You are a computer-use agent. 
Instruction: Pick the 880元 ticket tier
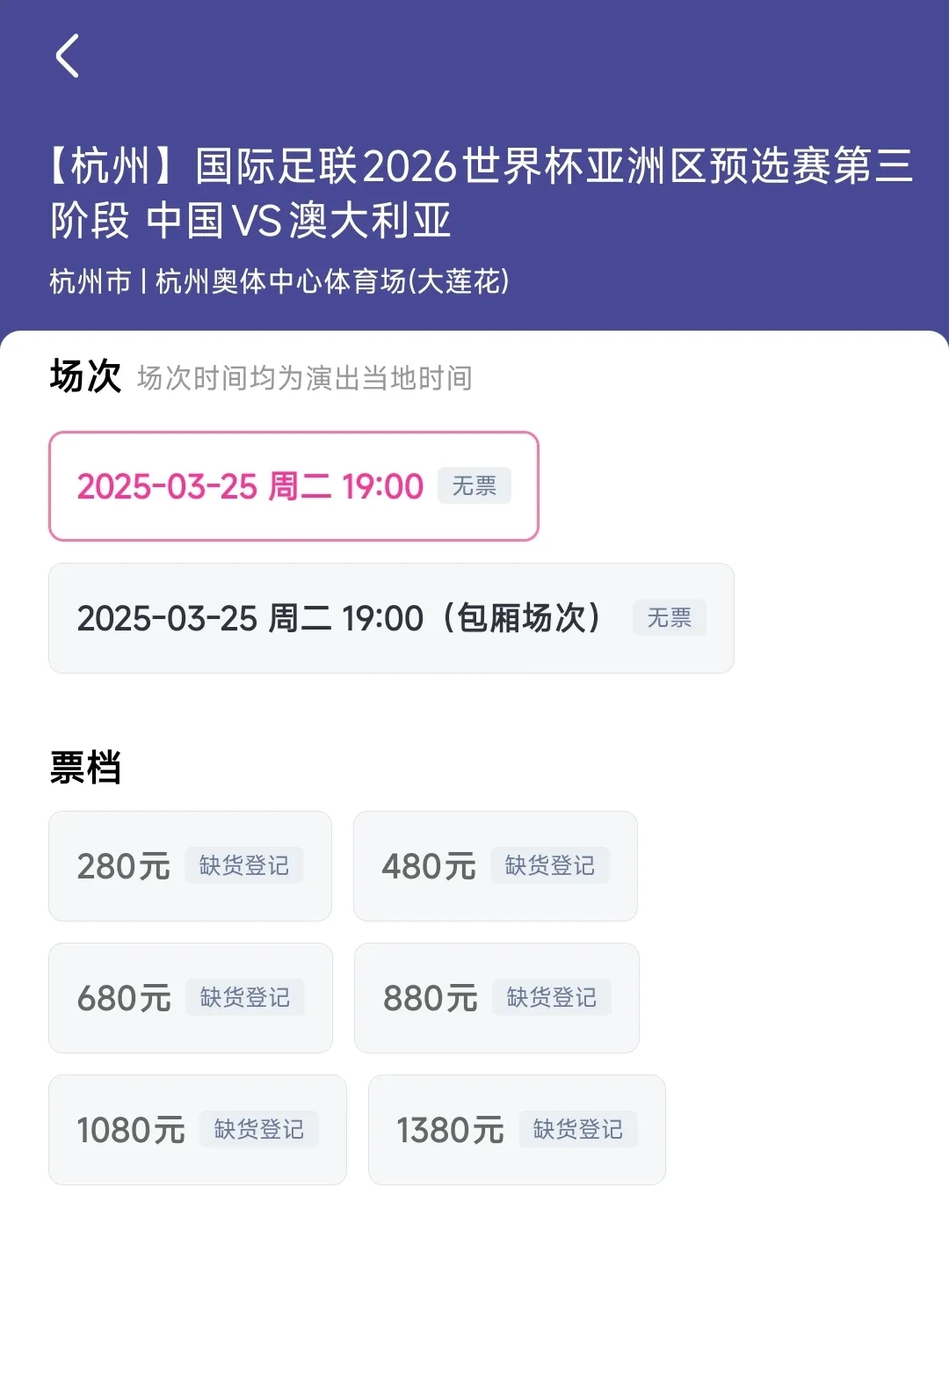[x=430, y=998]
